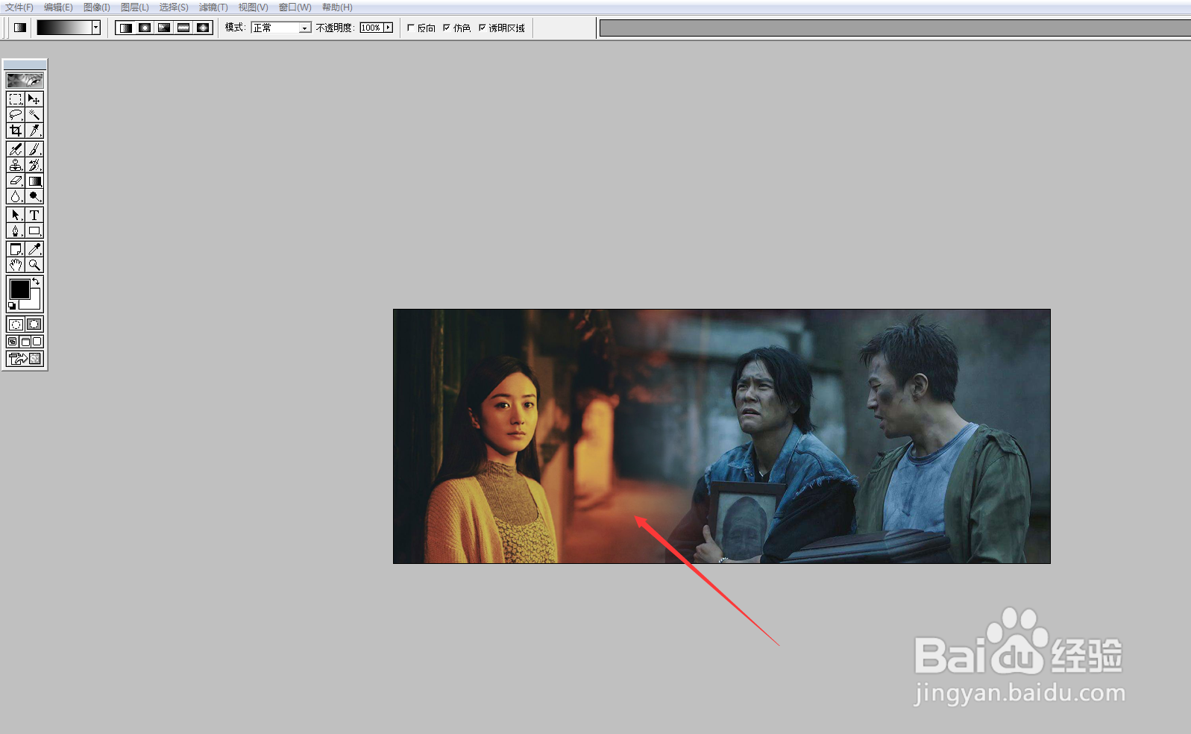Select the Path Component Selection tool
Viewport: 1191px width, 734px height.
(16, 215)
